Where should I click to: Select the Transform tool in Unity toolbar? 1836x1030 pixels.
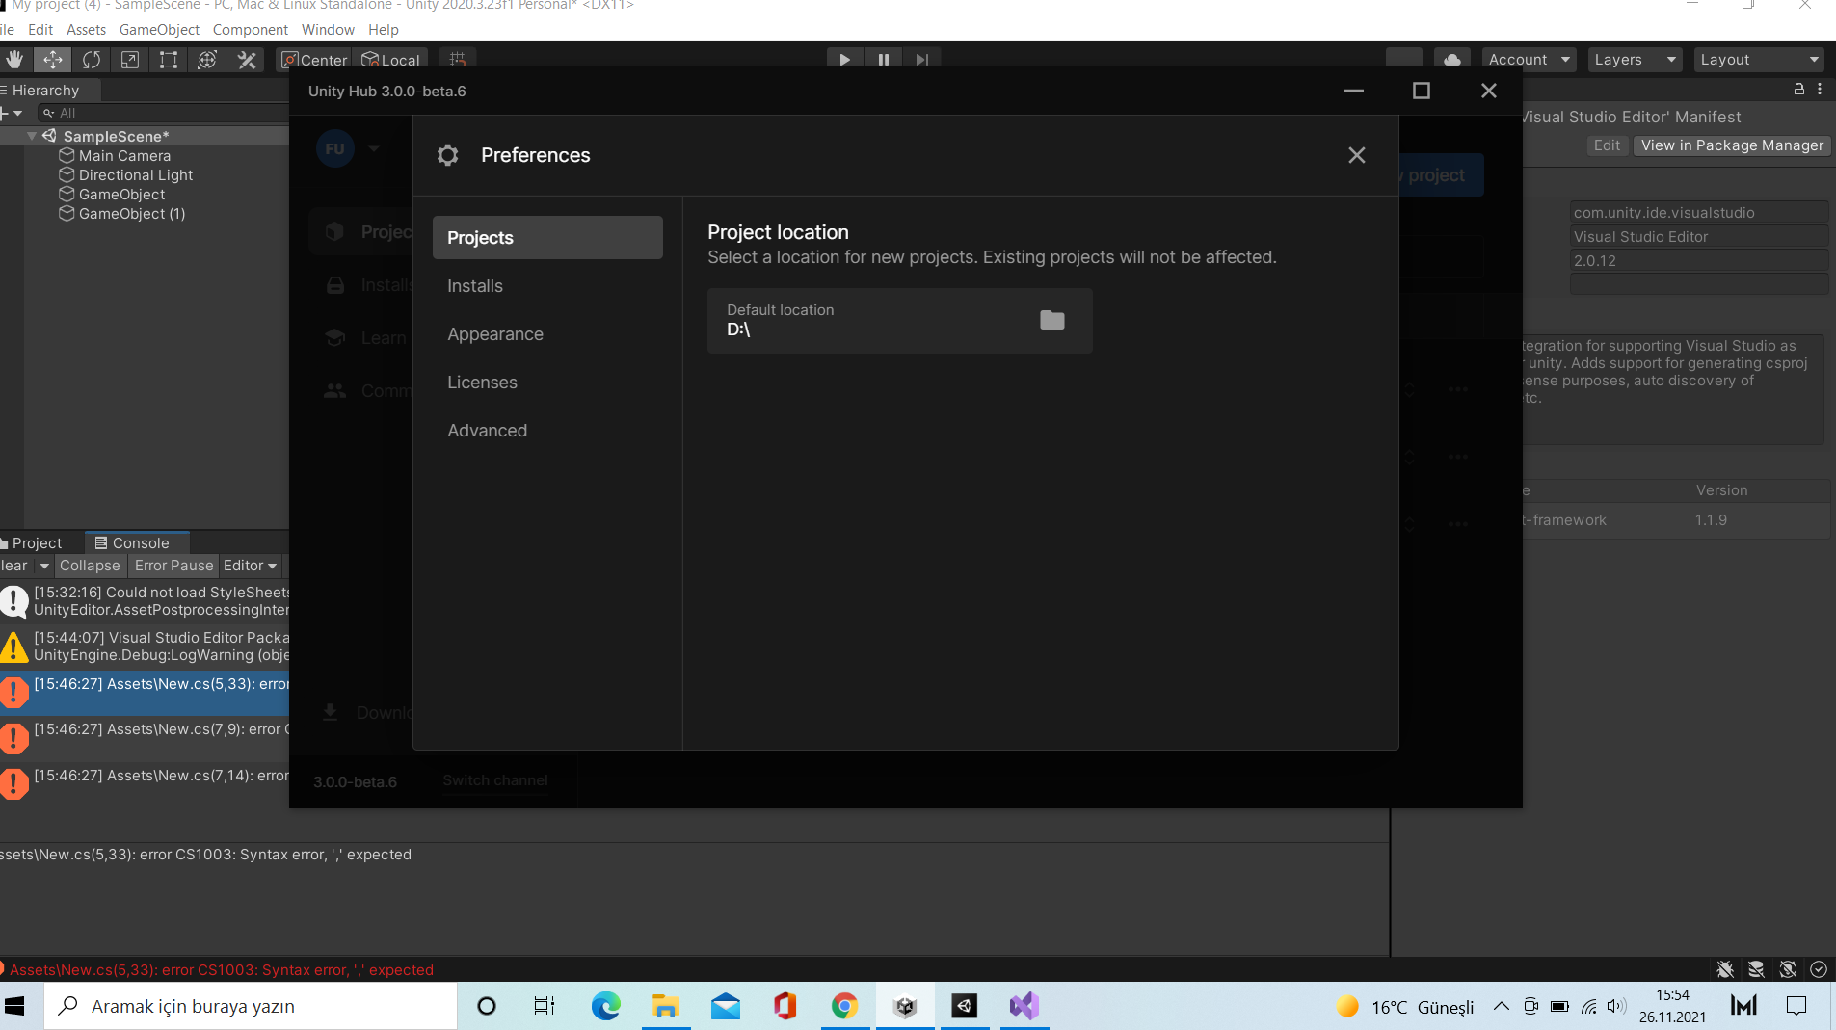coord(207,60)
